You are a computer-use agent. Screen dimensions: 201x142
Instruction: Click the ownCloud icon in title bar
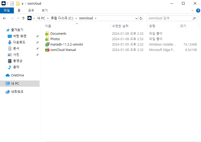click(3, 3)
